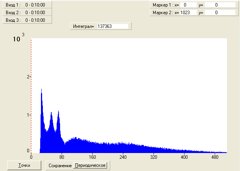The image size is (240, 171).
Task: Click the red dashed marker line
Action: click(x=31, y=96)
